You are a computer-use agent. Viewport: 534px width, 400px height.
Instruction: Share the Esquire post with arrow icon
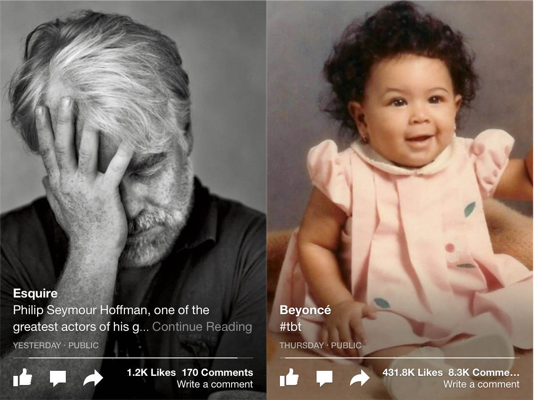point(93,378)
